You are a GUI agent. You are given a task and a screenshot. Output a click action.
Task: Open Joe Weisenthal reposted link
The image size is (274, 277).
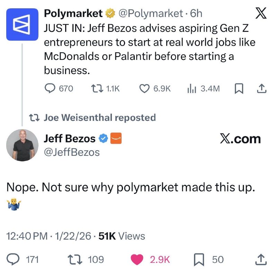pos(100,118)
